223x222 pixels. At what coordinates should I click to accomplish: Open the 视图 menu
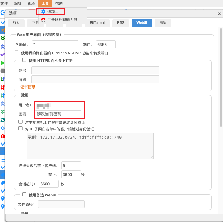[x=32, y=3]
